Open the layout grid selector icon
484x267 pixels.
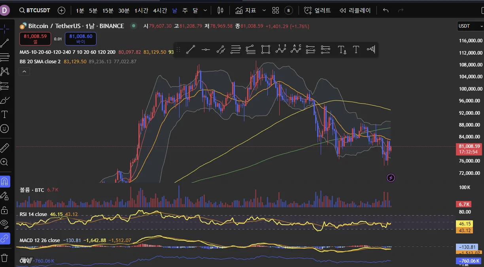(276, 10)
